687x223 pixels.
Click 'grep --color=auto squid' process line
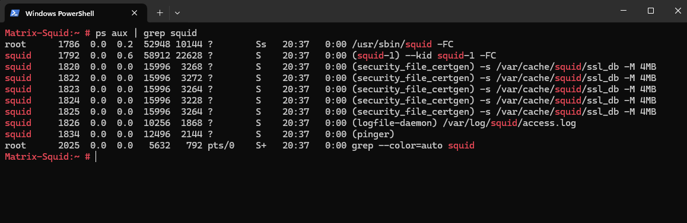pos(413,146)
